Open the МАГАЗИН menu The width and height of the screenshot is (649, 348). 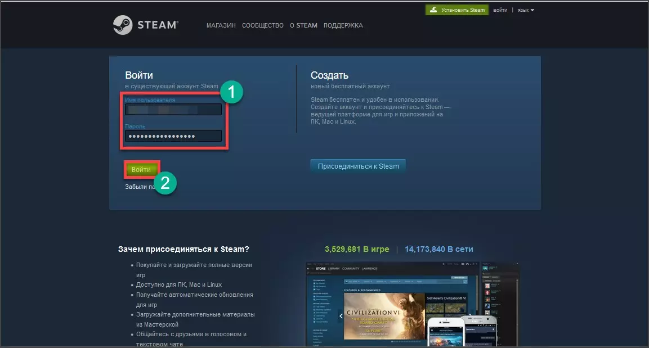click(221, 26)
